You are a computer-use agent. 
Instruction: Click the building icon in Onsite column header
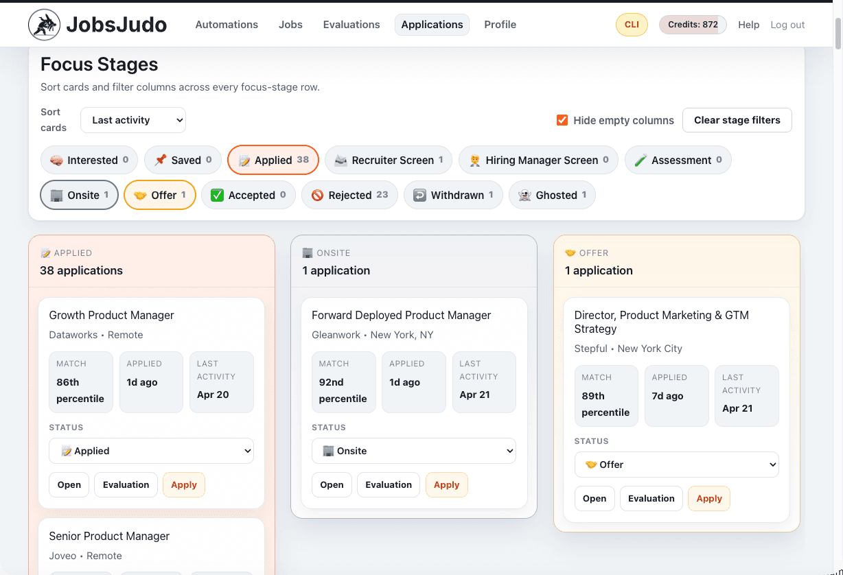(308, 253)
